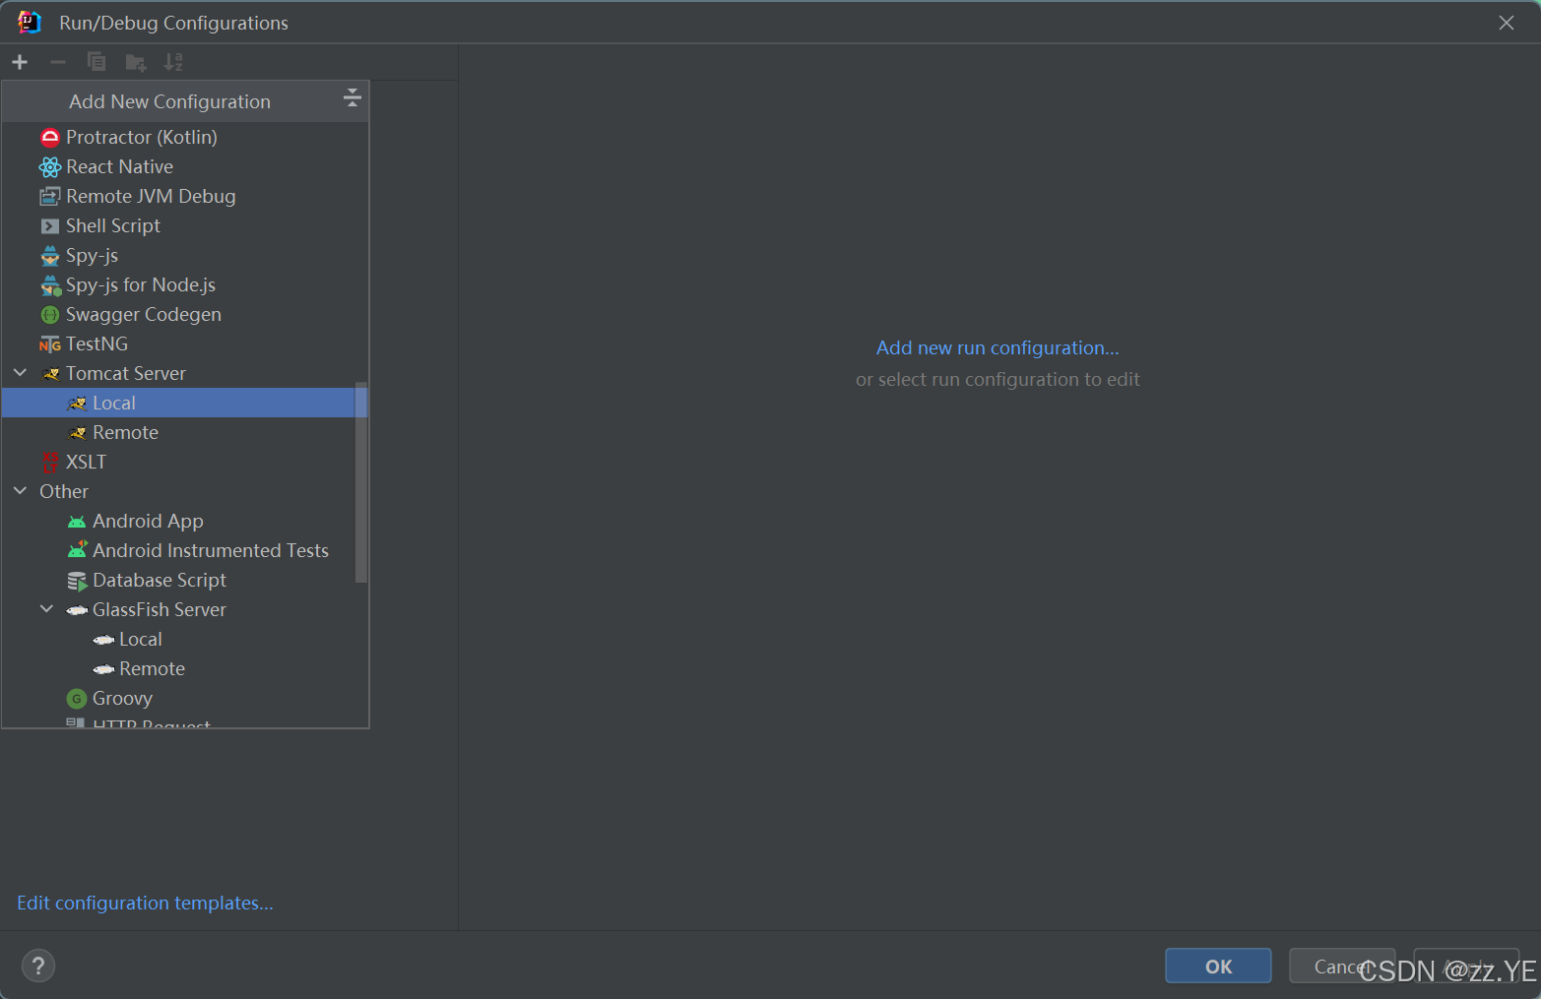Screen dimensions: 1541x999
Task: Choose TestNG configuration type
Action: [x=96, y=343]
